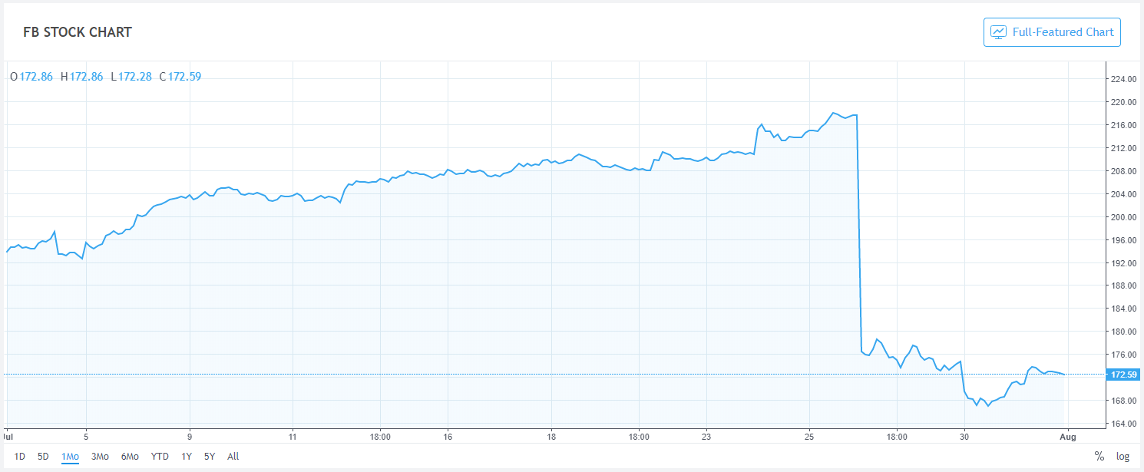The height and width of the screenshot is (472, 1144).
Task: Toggle logarithmic scale with log button
Action: [x=1123, y=457]
